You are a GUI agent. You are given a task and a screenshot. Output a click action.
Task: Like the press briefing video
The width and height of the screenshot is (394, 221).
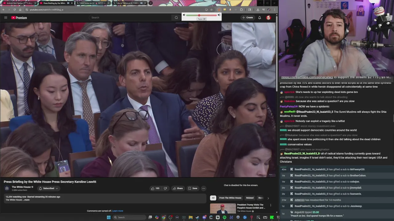click(155, 188)
